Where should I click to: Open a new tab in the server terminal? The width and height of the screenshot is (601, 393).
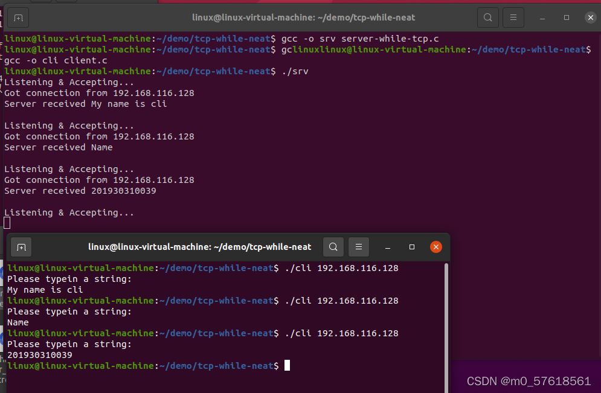coord(18,18)
